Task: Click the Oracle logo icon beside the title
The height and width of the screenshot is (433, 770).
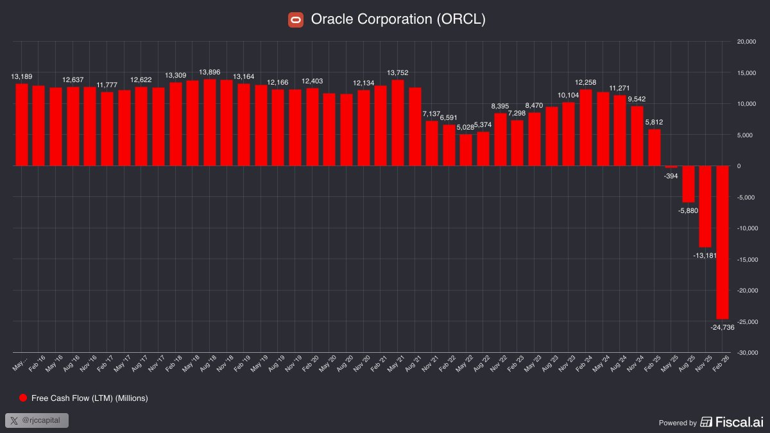Action: pos(296,20)
